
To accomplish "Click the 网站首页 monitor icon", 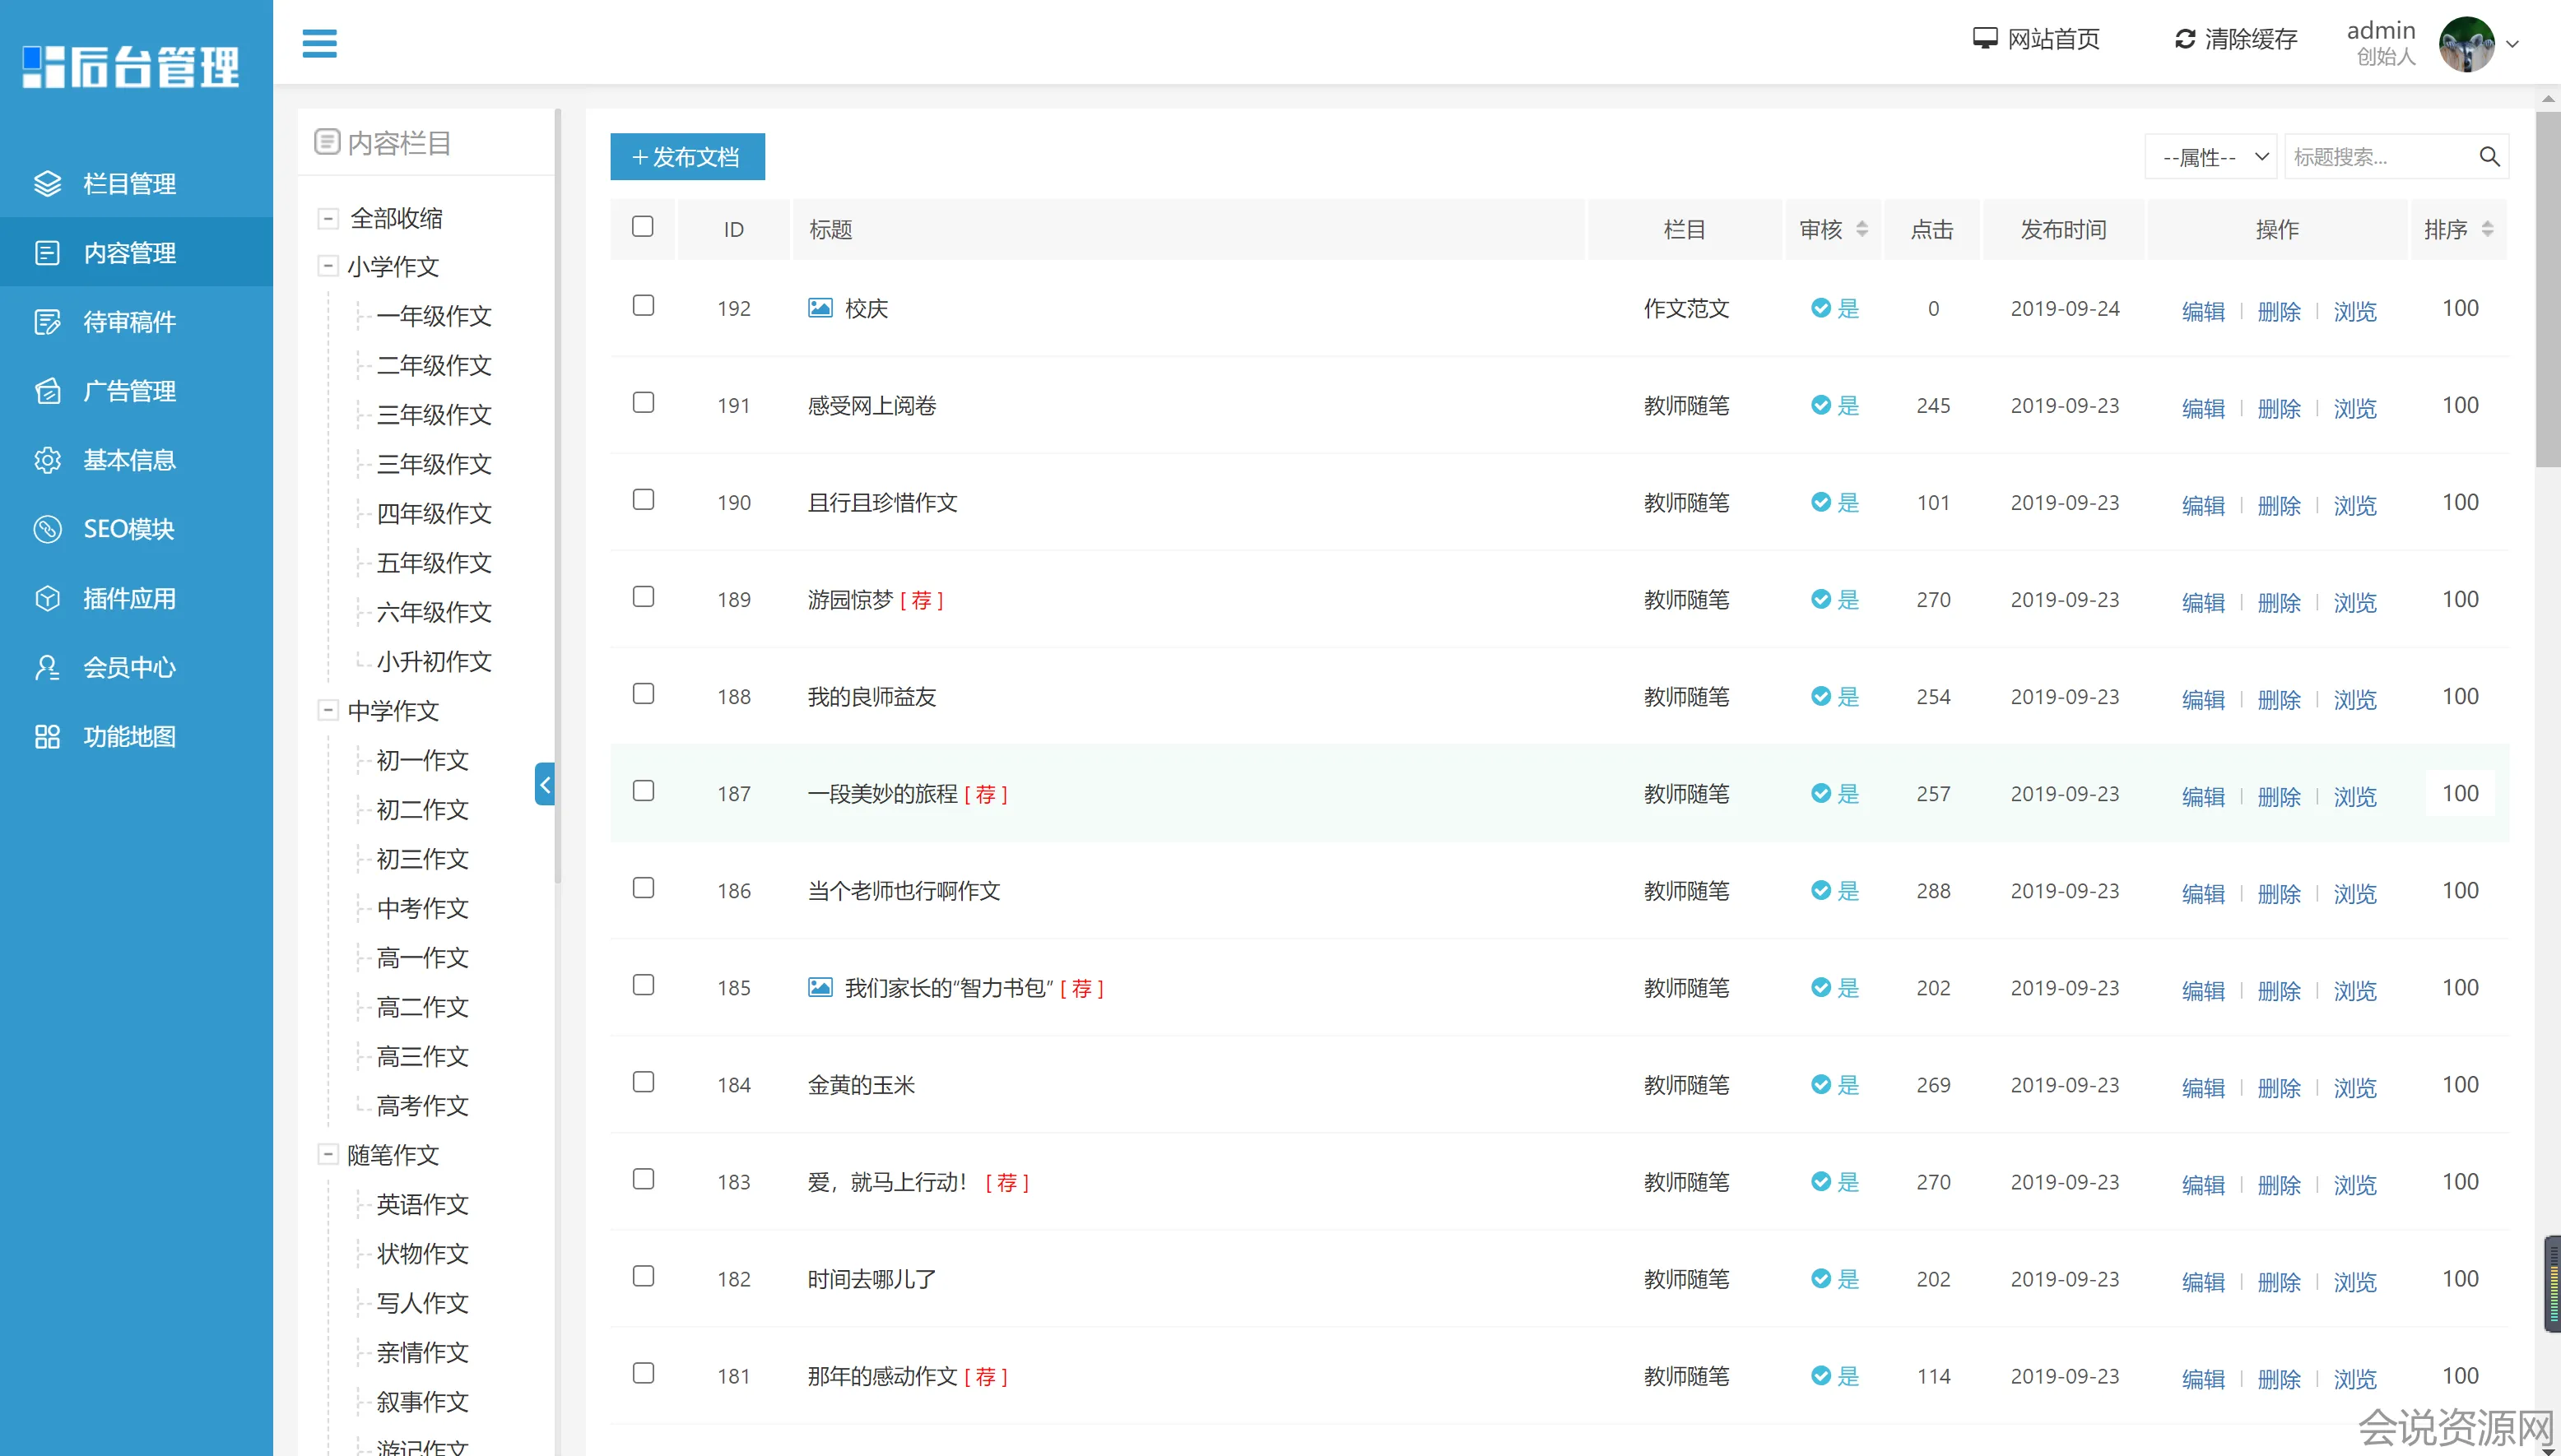I will tap(1984, 39).
